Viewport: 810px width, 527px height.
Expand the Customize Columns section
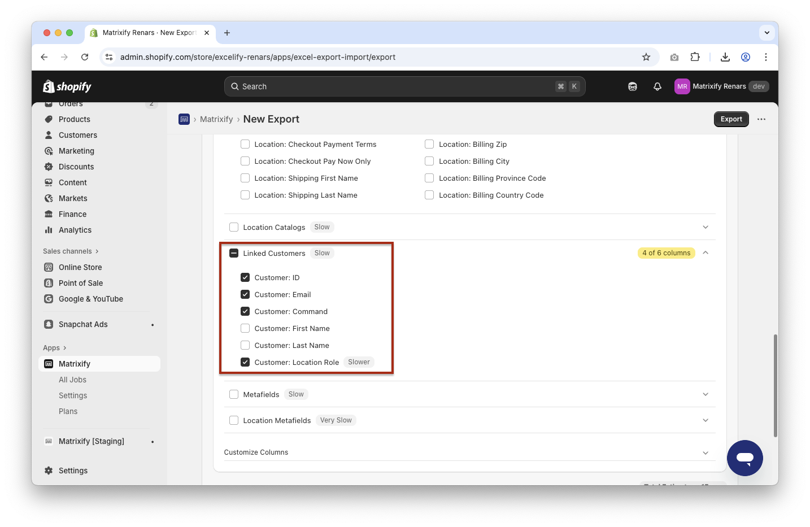pos(706,452)
